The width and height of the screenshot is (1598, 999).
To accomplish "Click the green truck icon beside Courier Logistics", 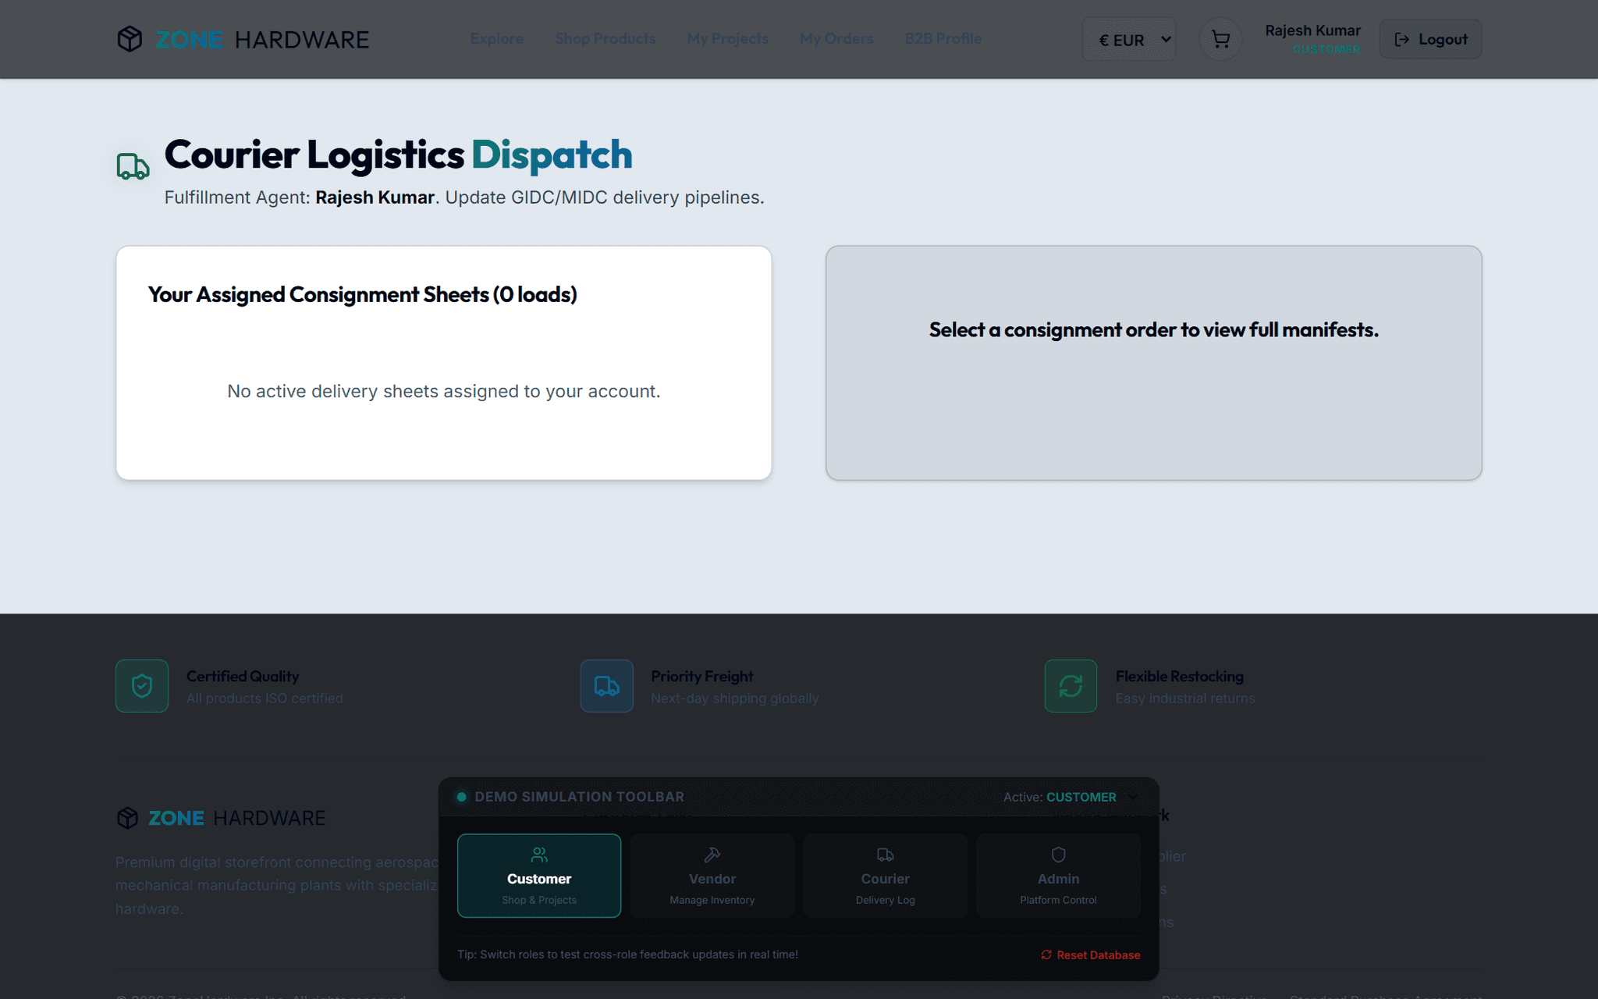I will point(133,166).
